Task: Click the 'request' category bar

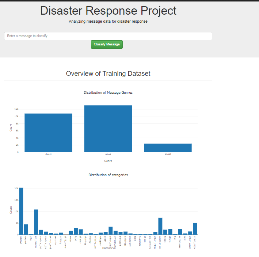Action: (x=26, y=230)
